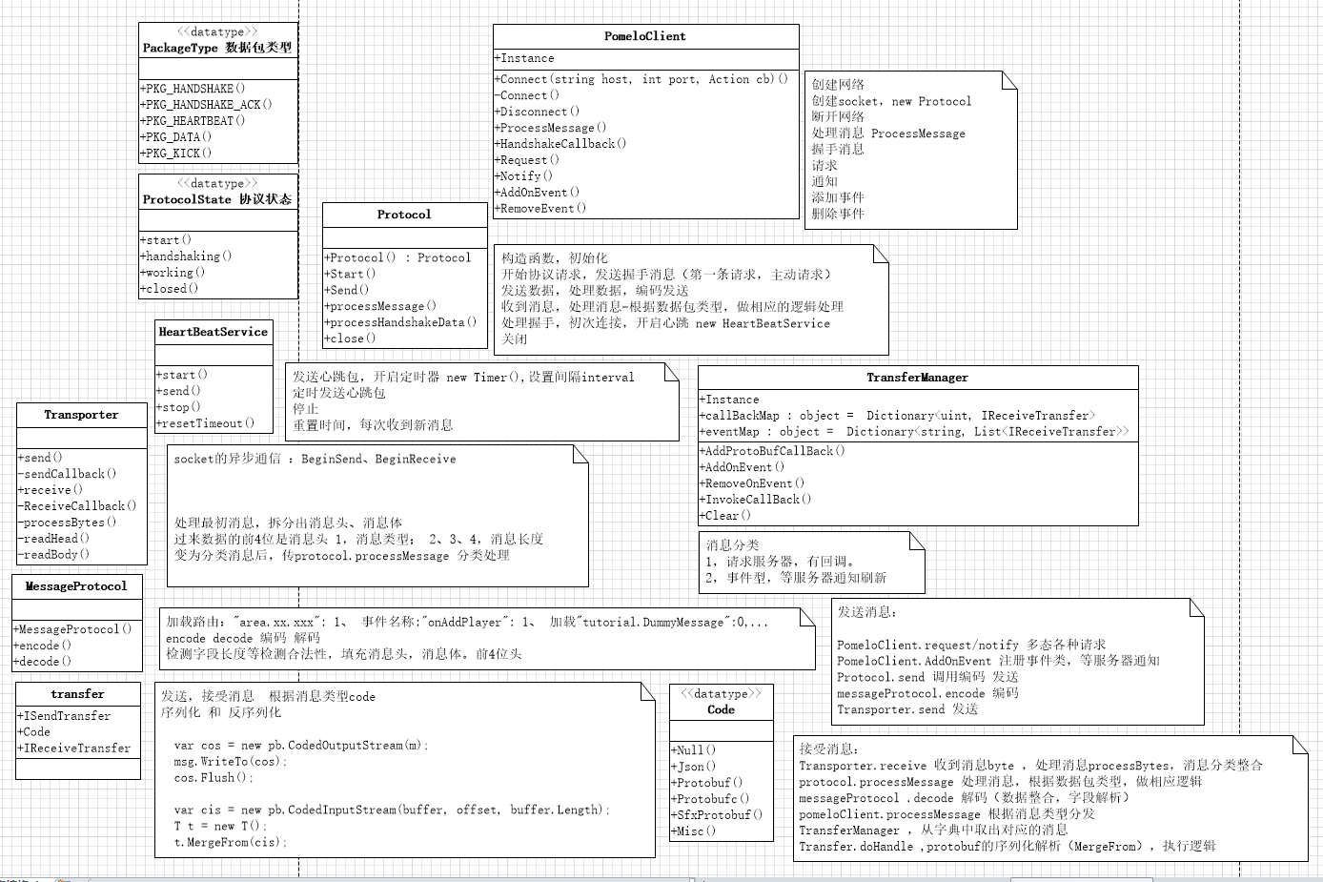Select the ProtocolState 协议状态 datatype header
This screenshot has width=1323, height=882.
(x=217, y=192)
